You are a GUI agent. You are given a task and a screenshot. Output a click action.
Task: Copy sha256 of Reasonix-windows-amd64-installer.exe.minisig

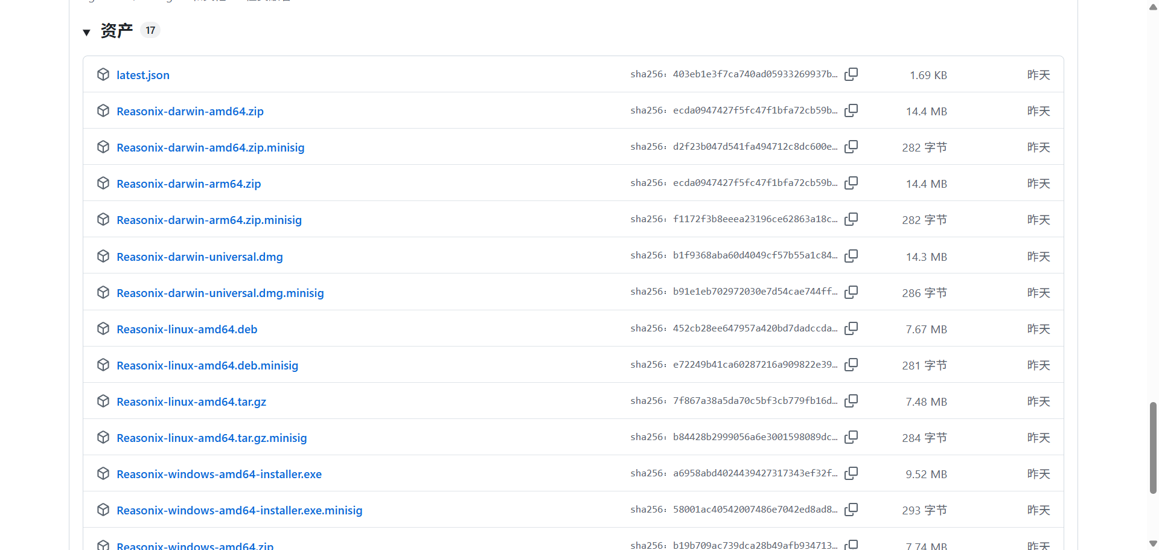851,510
